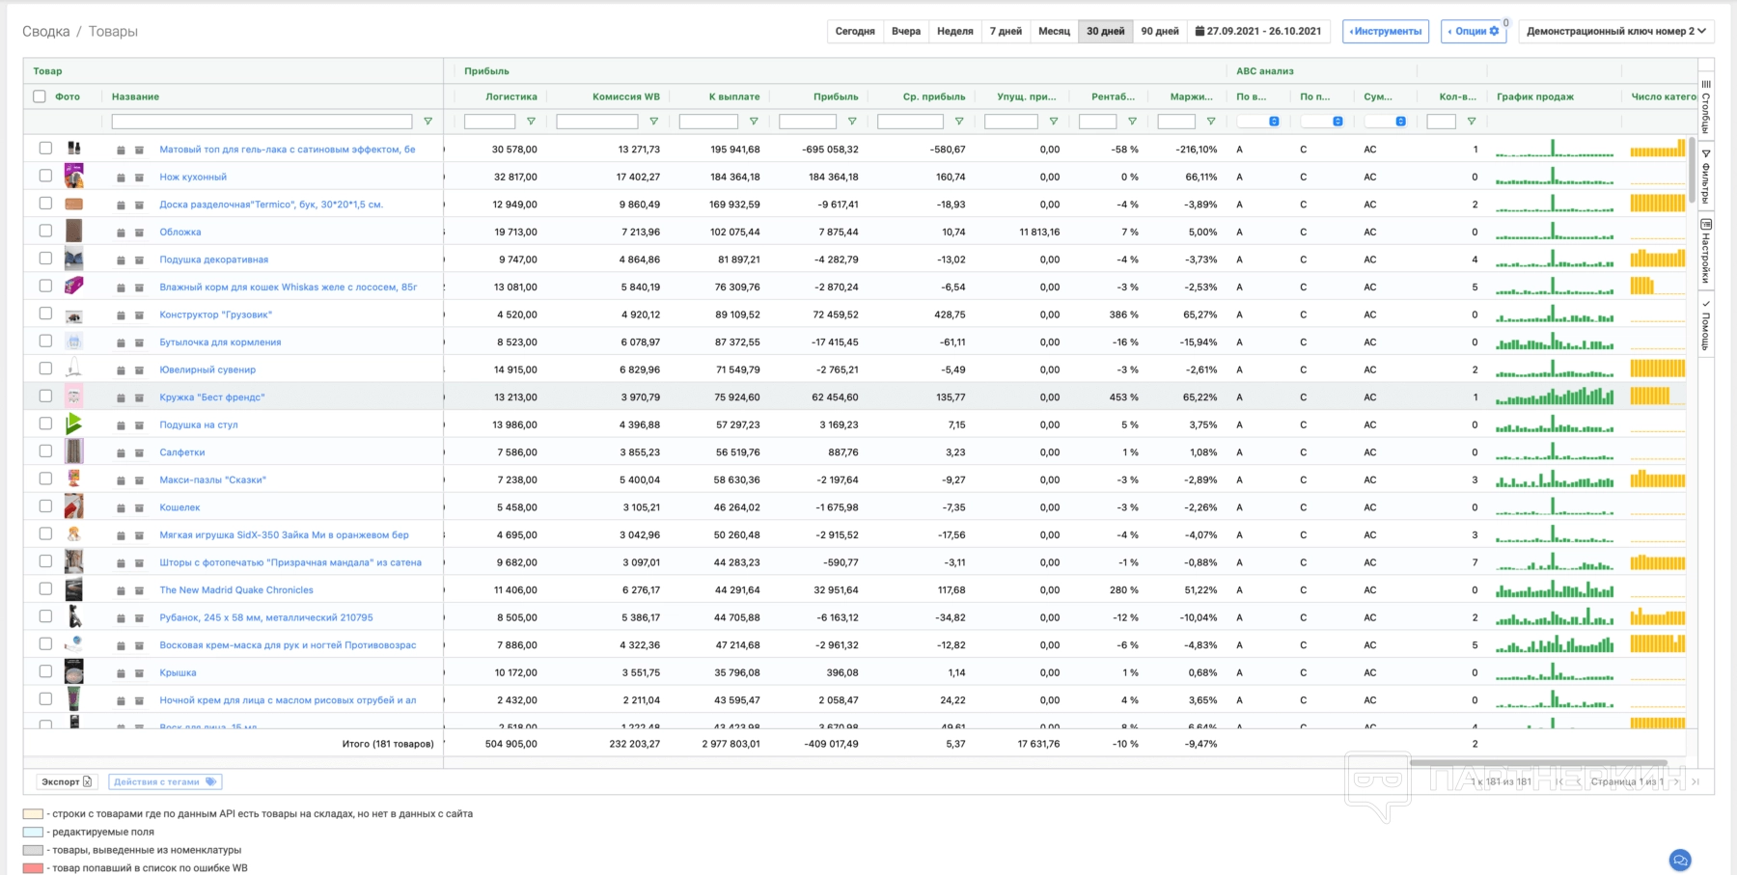Click the Название filter text field
Screen dimensions: 1737x875
pyautogui.click(x=262, y=122)
